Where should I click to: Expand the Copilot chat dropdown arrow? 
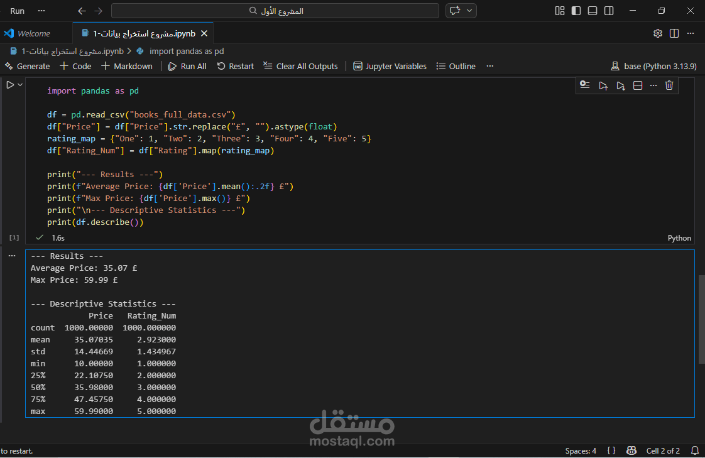[x=469, y=11]
